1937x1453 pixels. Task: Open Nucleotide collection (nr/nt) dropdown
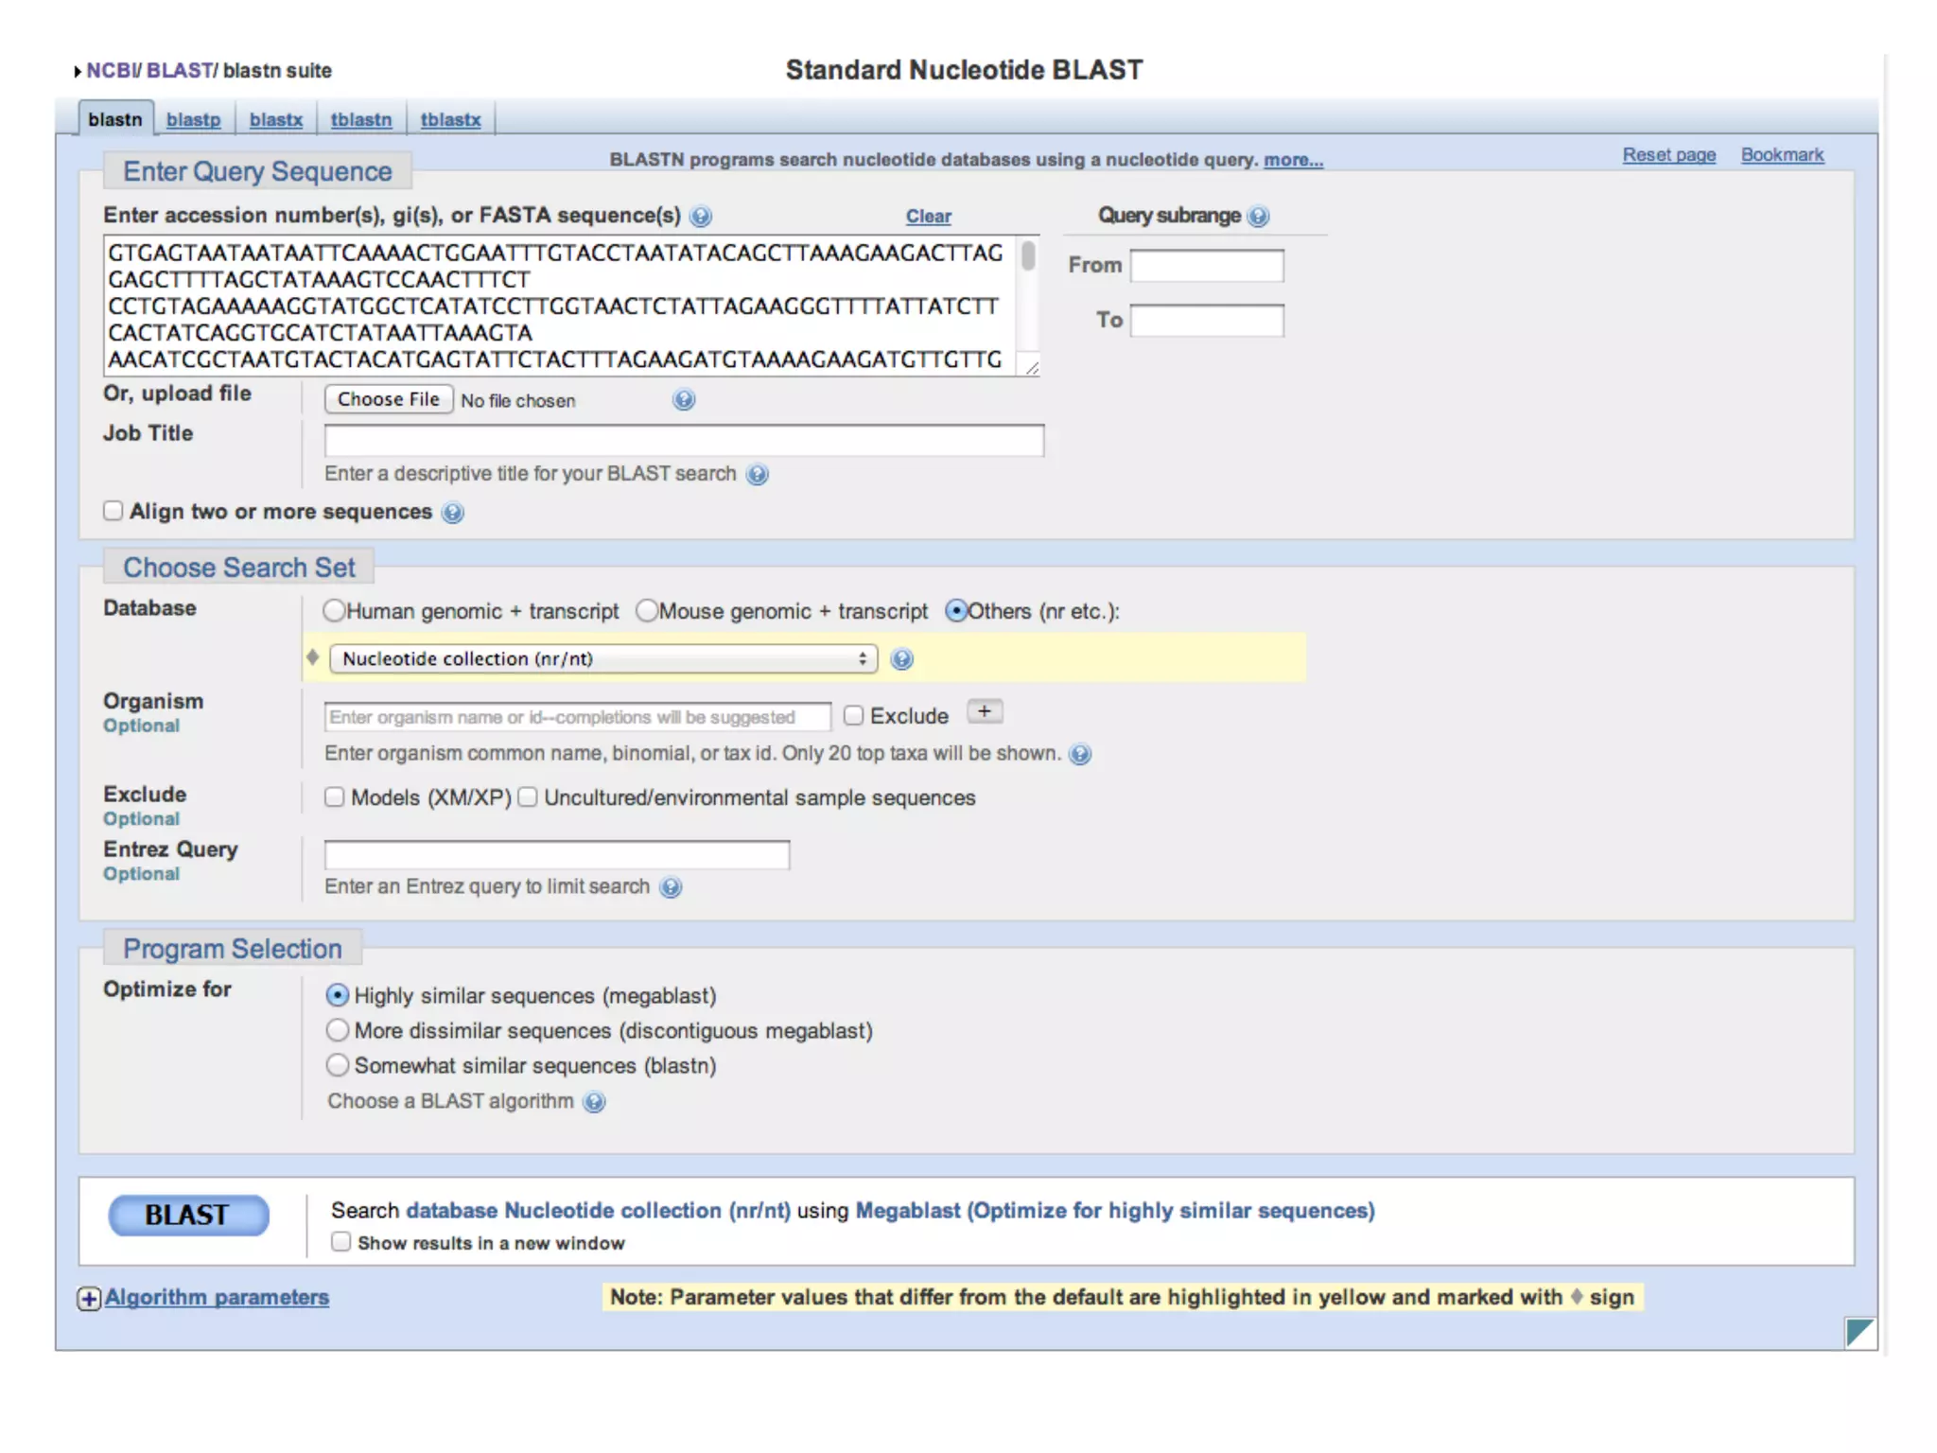pos(603,659)
